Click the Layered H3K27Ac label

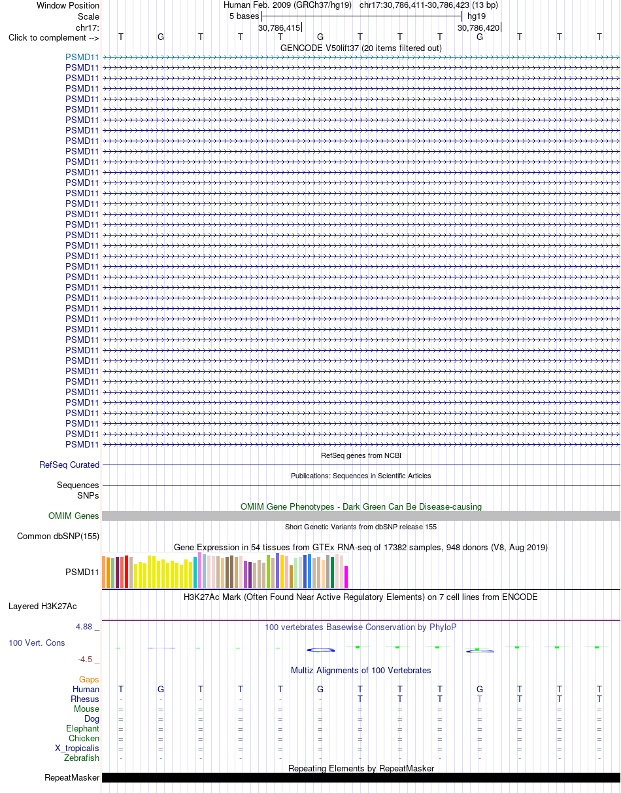tap(42, 607)
